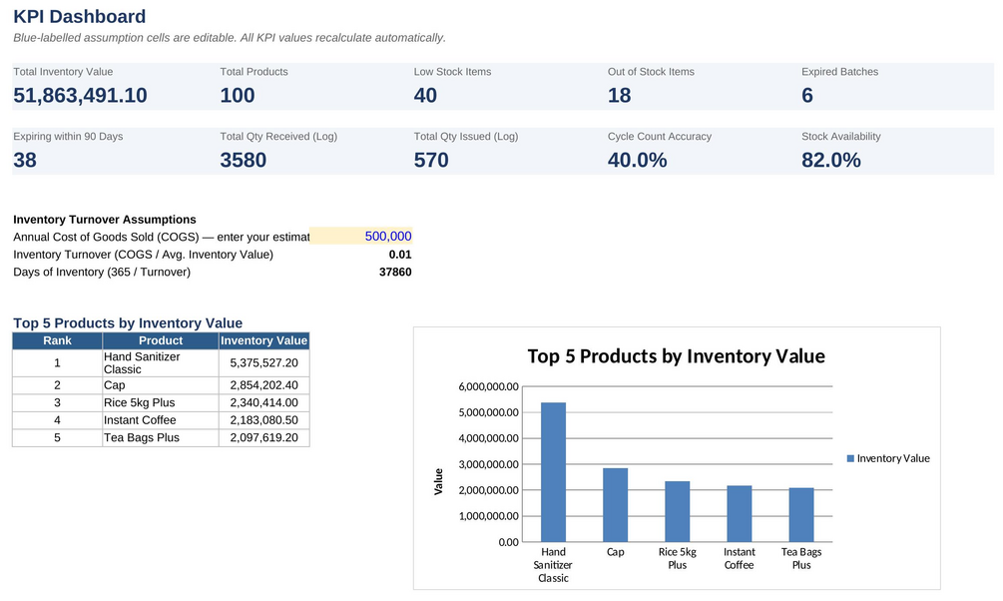Click Days of Inventory value 37860
This screenshot has height=601, width=1003.
click(395, 272)
